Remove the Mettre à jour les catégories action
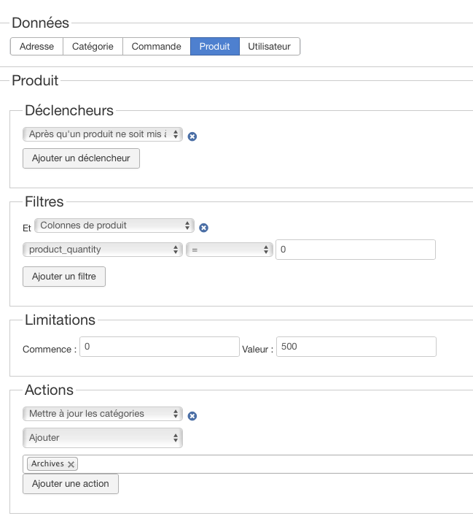The height and width of the screenshot is (524, 473). click(192, 416)
